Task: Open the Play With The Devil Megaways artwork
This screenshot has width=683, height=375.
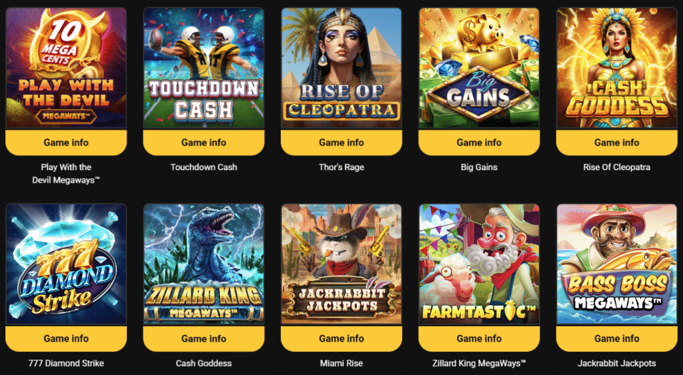Action: point(66,68)
